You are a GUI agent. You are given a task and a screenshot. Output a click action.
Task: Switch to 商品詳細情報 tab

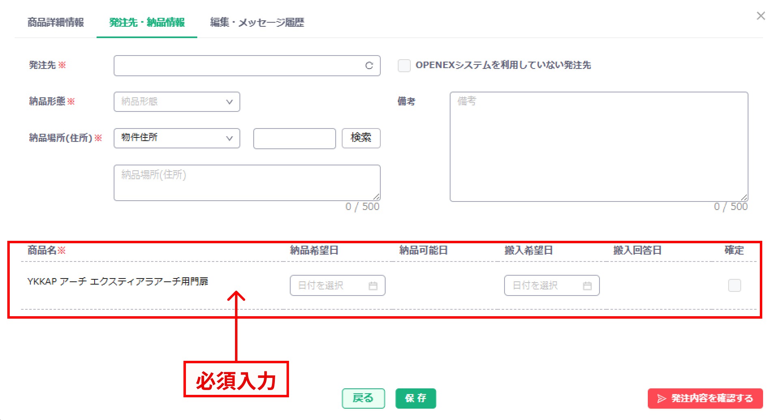[x=56, y=22]
